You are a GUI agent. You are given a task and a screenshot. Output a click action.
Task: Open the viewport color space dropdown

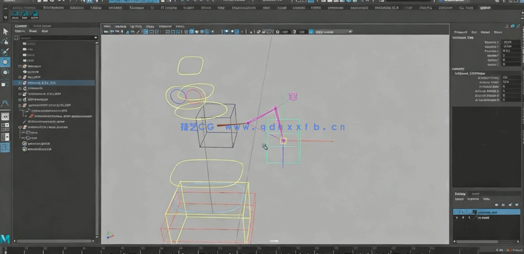[333, 32]
